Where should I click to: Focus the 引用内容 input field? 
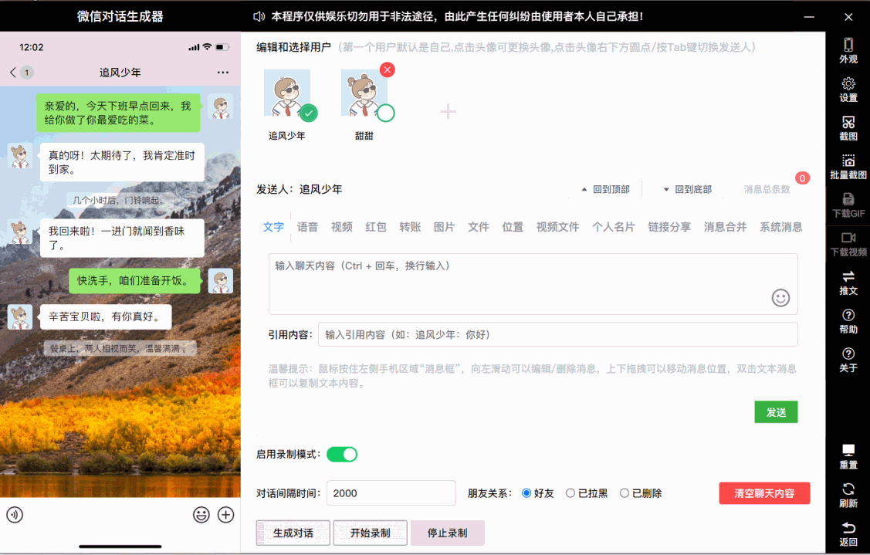click(x=557, y=335)
